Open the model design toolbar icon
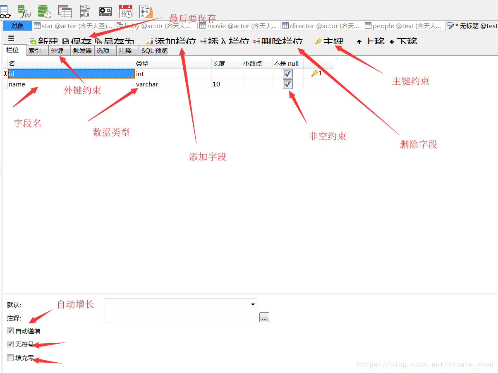Screen dimensions: 498x373 [146, 11]
